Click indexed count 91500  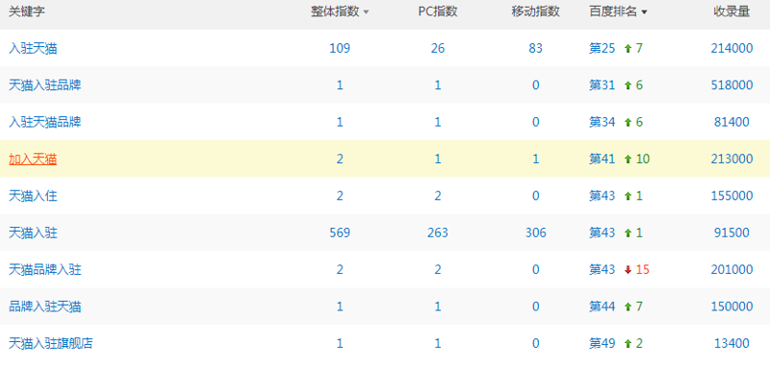731,233
